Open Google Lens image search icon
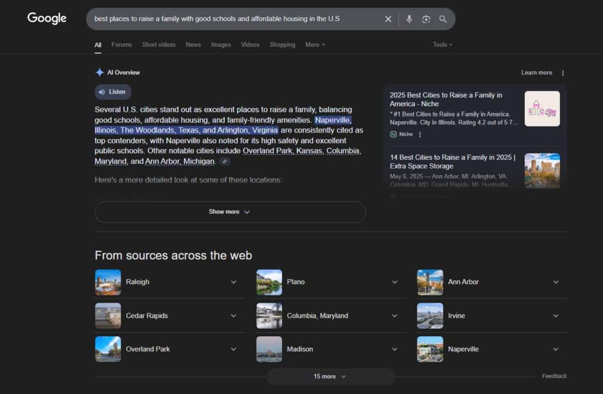 426,19
